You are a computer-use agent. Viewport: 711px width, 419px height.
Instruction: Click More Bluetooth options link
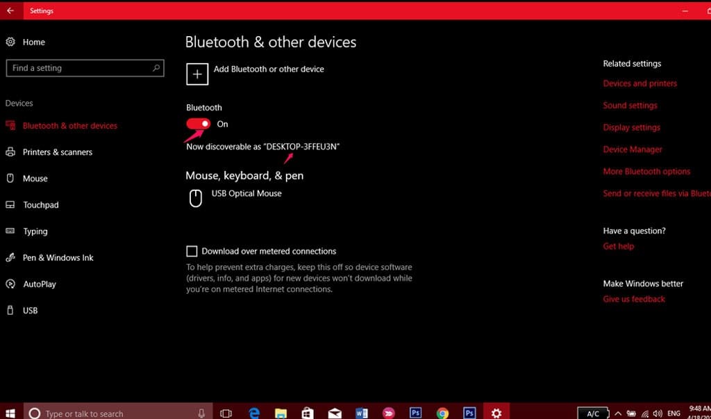[646, 172]
